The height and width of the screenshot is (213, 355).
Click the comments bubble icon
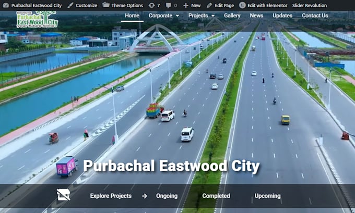[x=169, y=5]
